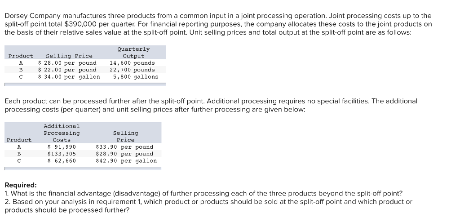Click the Quarterly Output column header

(133, 53)
